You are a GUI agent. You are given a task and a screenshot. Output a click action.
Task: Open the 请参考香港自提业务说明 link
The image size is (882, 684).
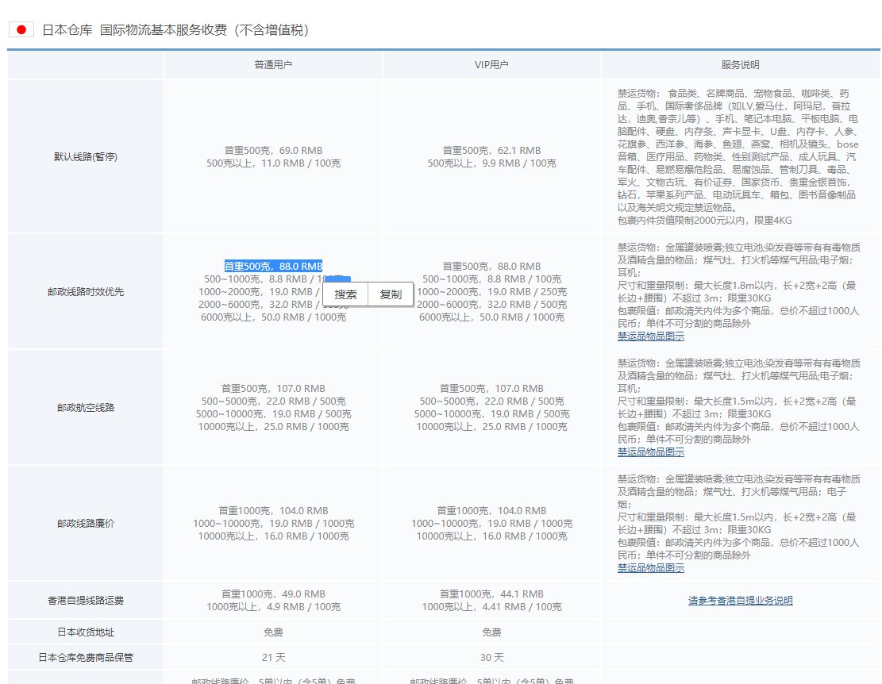coord(739,600)
